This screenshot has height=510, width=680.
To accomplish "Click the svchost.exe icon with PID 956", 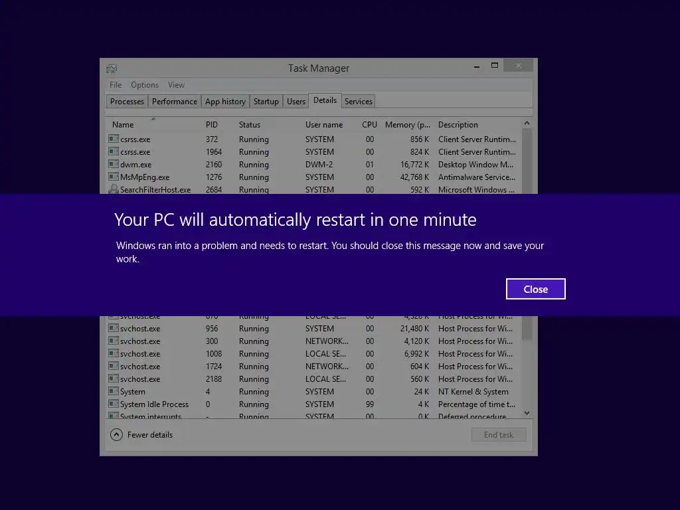I will coord(113,328).
